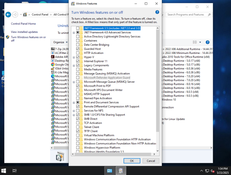This screenshot has height=175, width=231.
Task: Click the muted volume icon in system tray
Action: coord(212,171)
